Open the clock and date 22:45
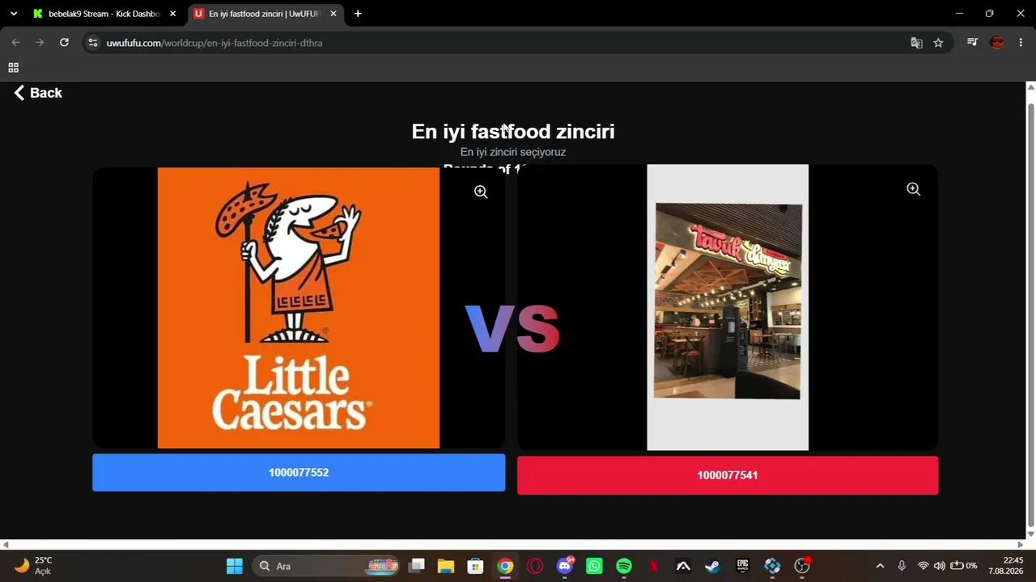The image size is (1036, 582). point(1005,566)
